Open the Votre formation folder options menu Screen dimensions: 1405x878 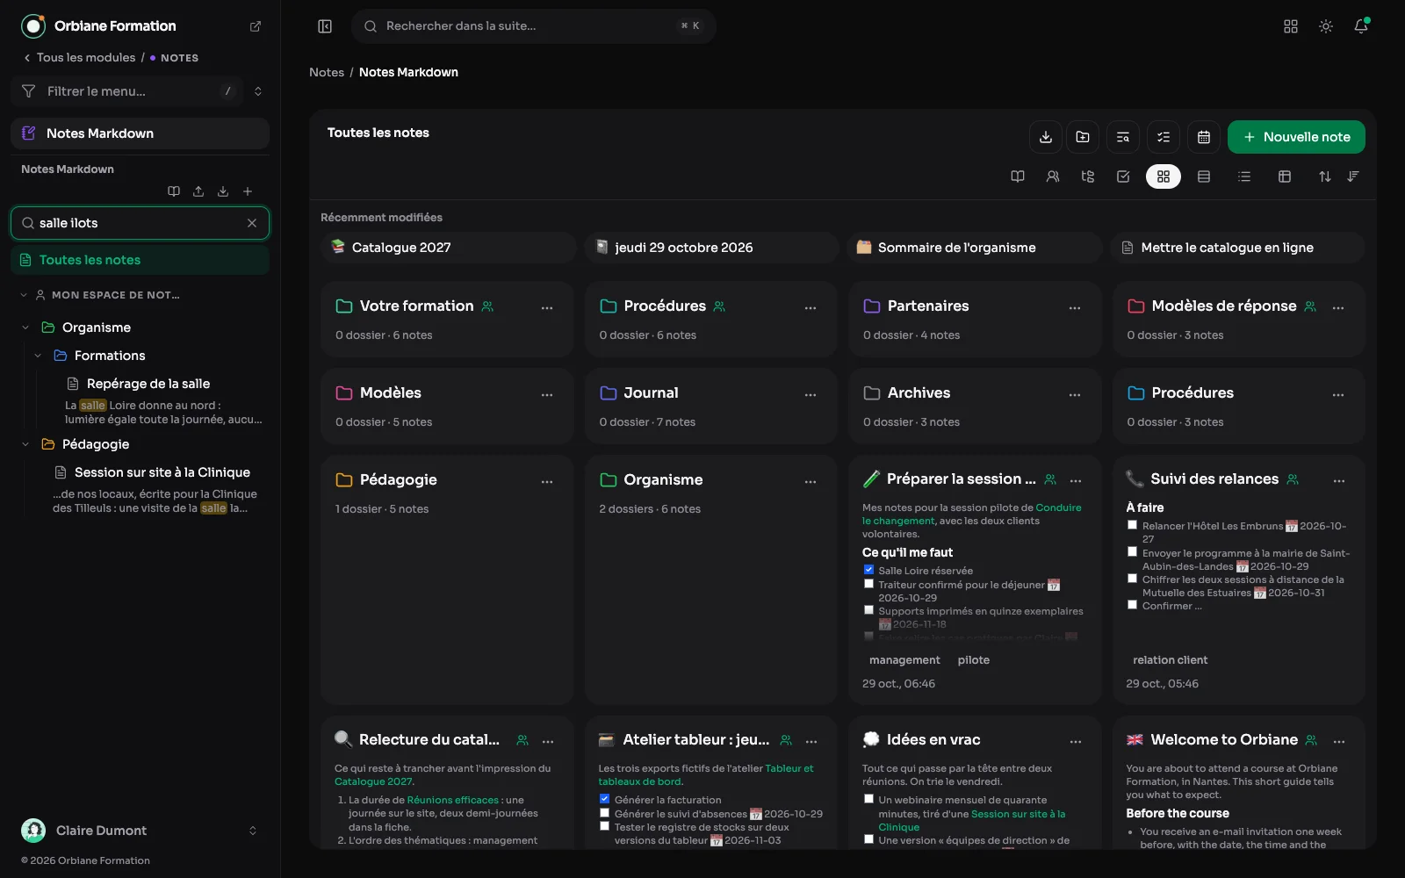(547, 308)
